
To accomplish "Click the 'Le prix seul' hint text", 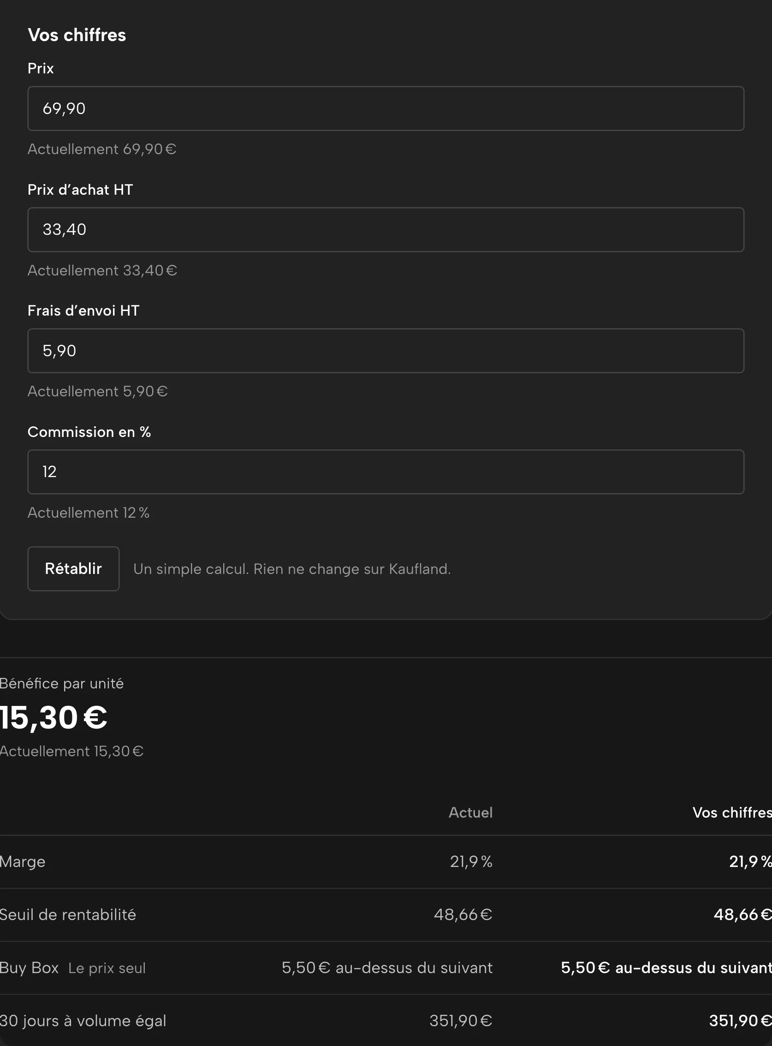I will pyautogui.click(x=107, y=968).
